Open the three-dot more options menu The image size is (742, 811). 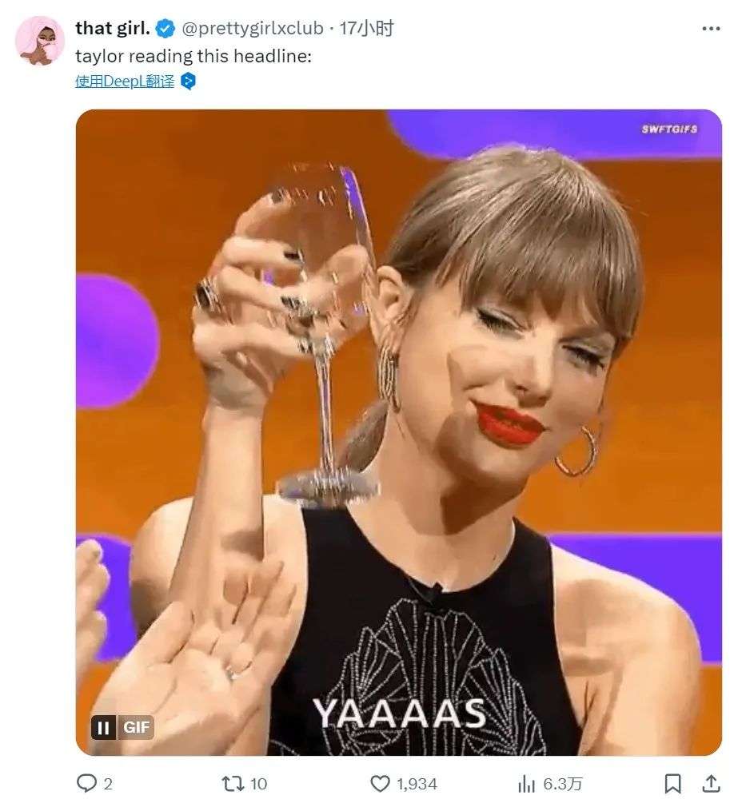pos(711,29)
